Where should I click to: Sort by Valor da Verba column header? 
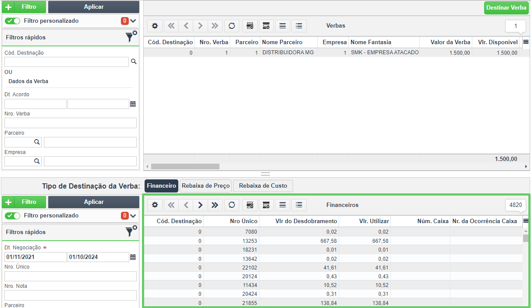pyautogui.click(x=446, y=42)
